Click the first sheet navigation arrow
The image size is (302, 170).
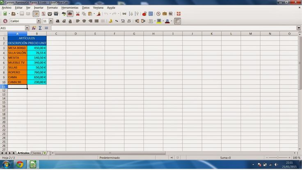click(2, 153)
